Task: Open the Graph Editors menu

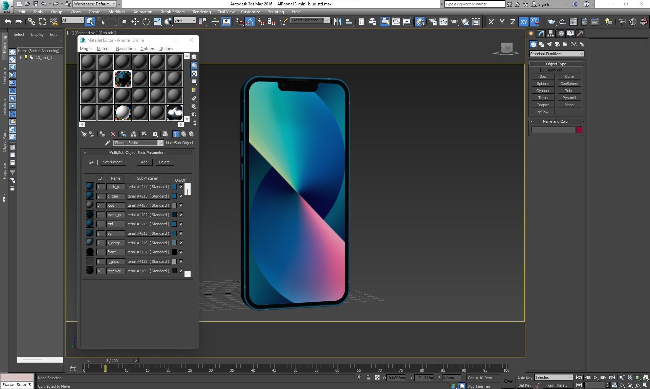Action: (172, 12)
